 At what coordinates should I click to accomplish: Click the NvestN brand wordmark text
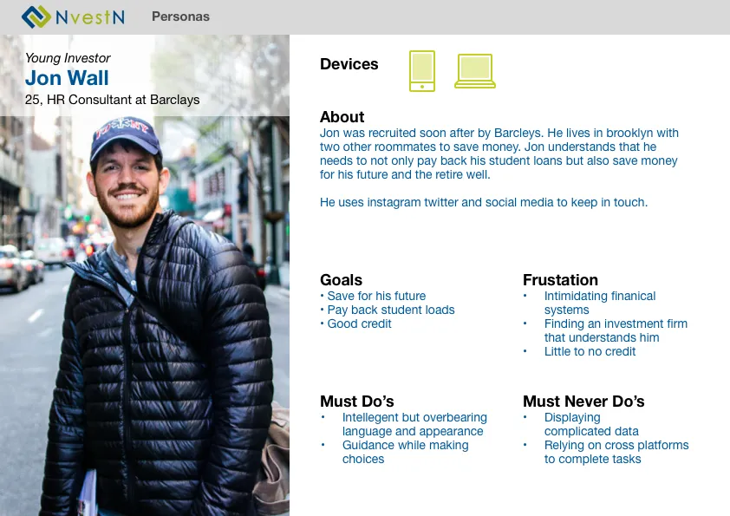click(x=90, y=17)
